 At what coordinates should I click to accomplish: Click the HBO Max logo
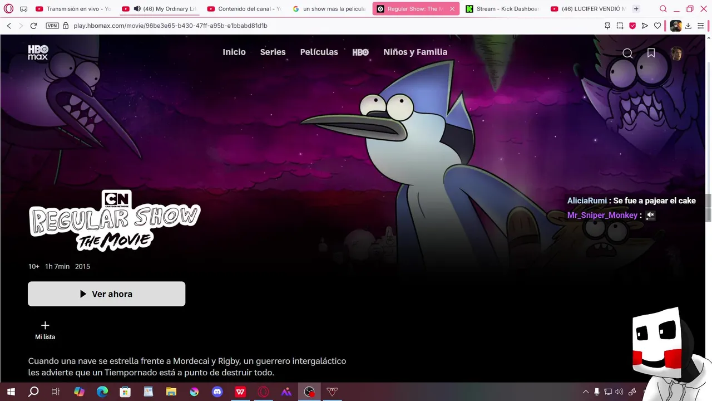[38, 52]
